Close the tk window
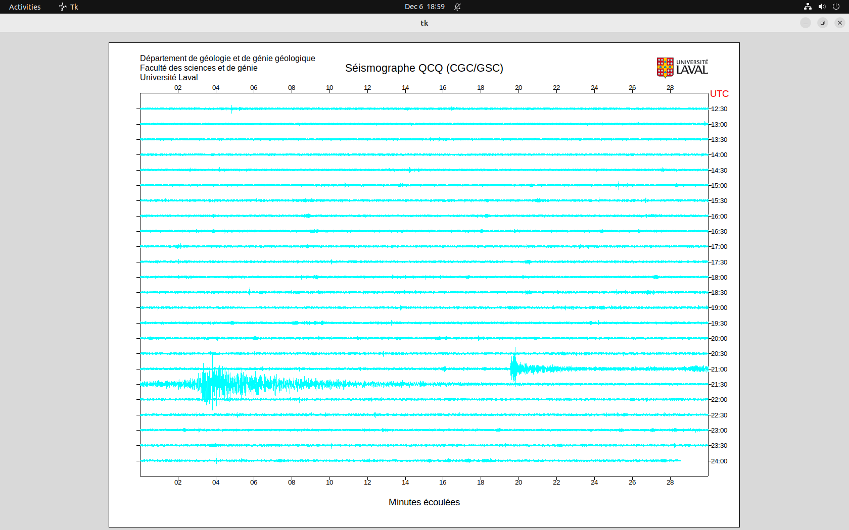Screen dimensions: 849x530 click(840, 23)
